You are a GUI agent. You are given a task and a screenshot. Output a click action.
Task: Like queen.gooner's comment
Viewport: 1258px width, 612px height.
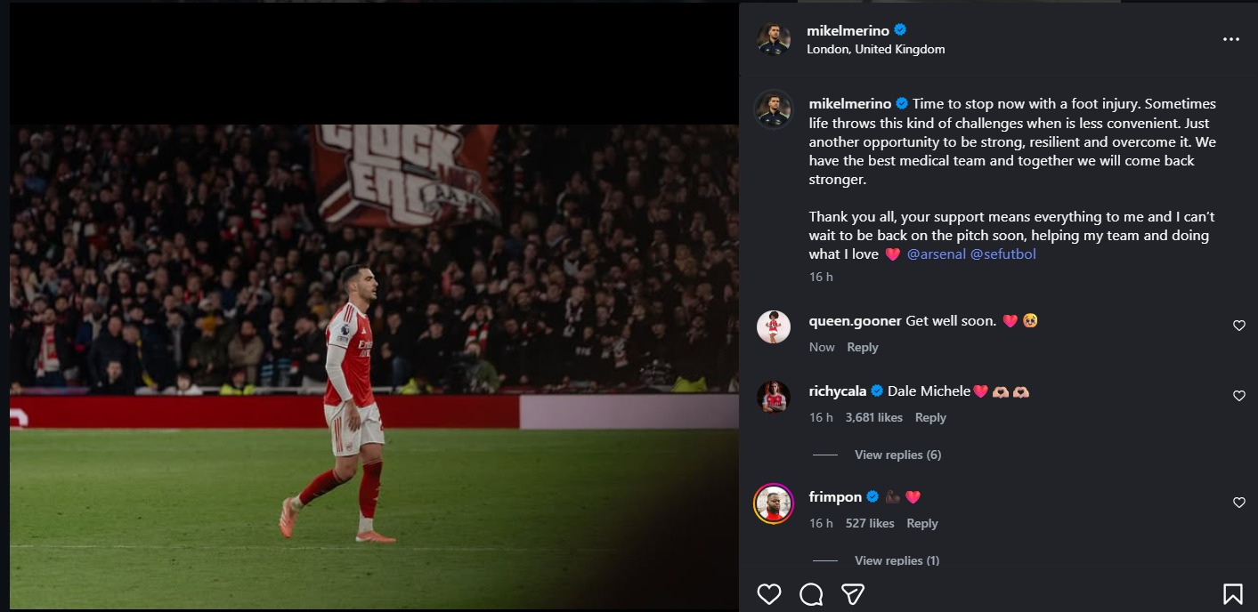tap(1238, 326)
